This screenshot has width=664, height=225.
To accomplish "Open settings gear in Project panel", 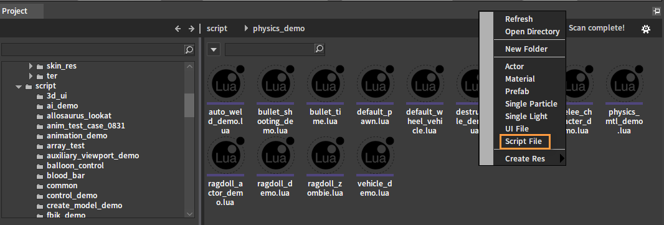I will (x=646, y=29).
